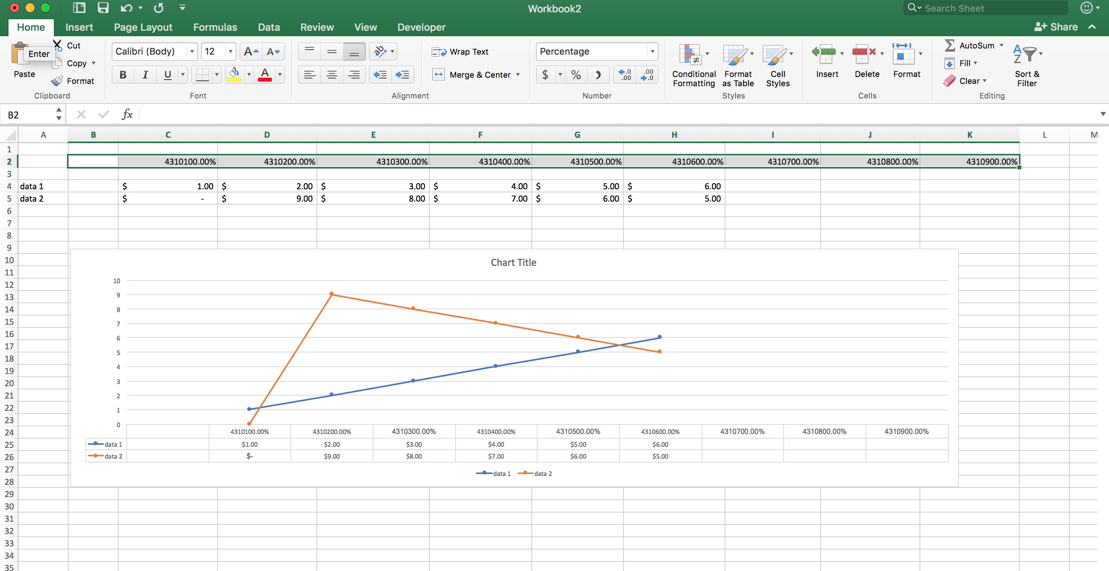Click the feedback smiley face icon
The height and width of the screenshot is (571, 1109).
click(x=1087, y=8)
